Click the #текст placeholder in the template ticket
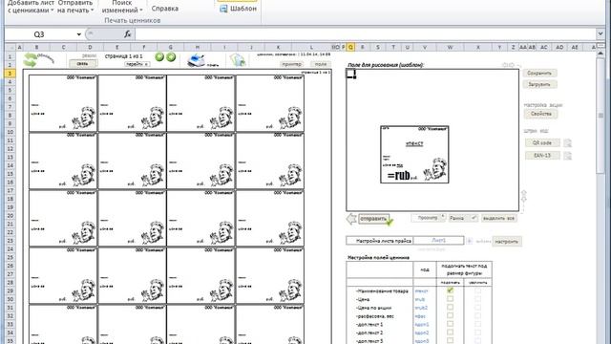 click(x=414, y=144)
